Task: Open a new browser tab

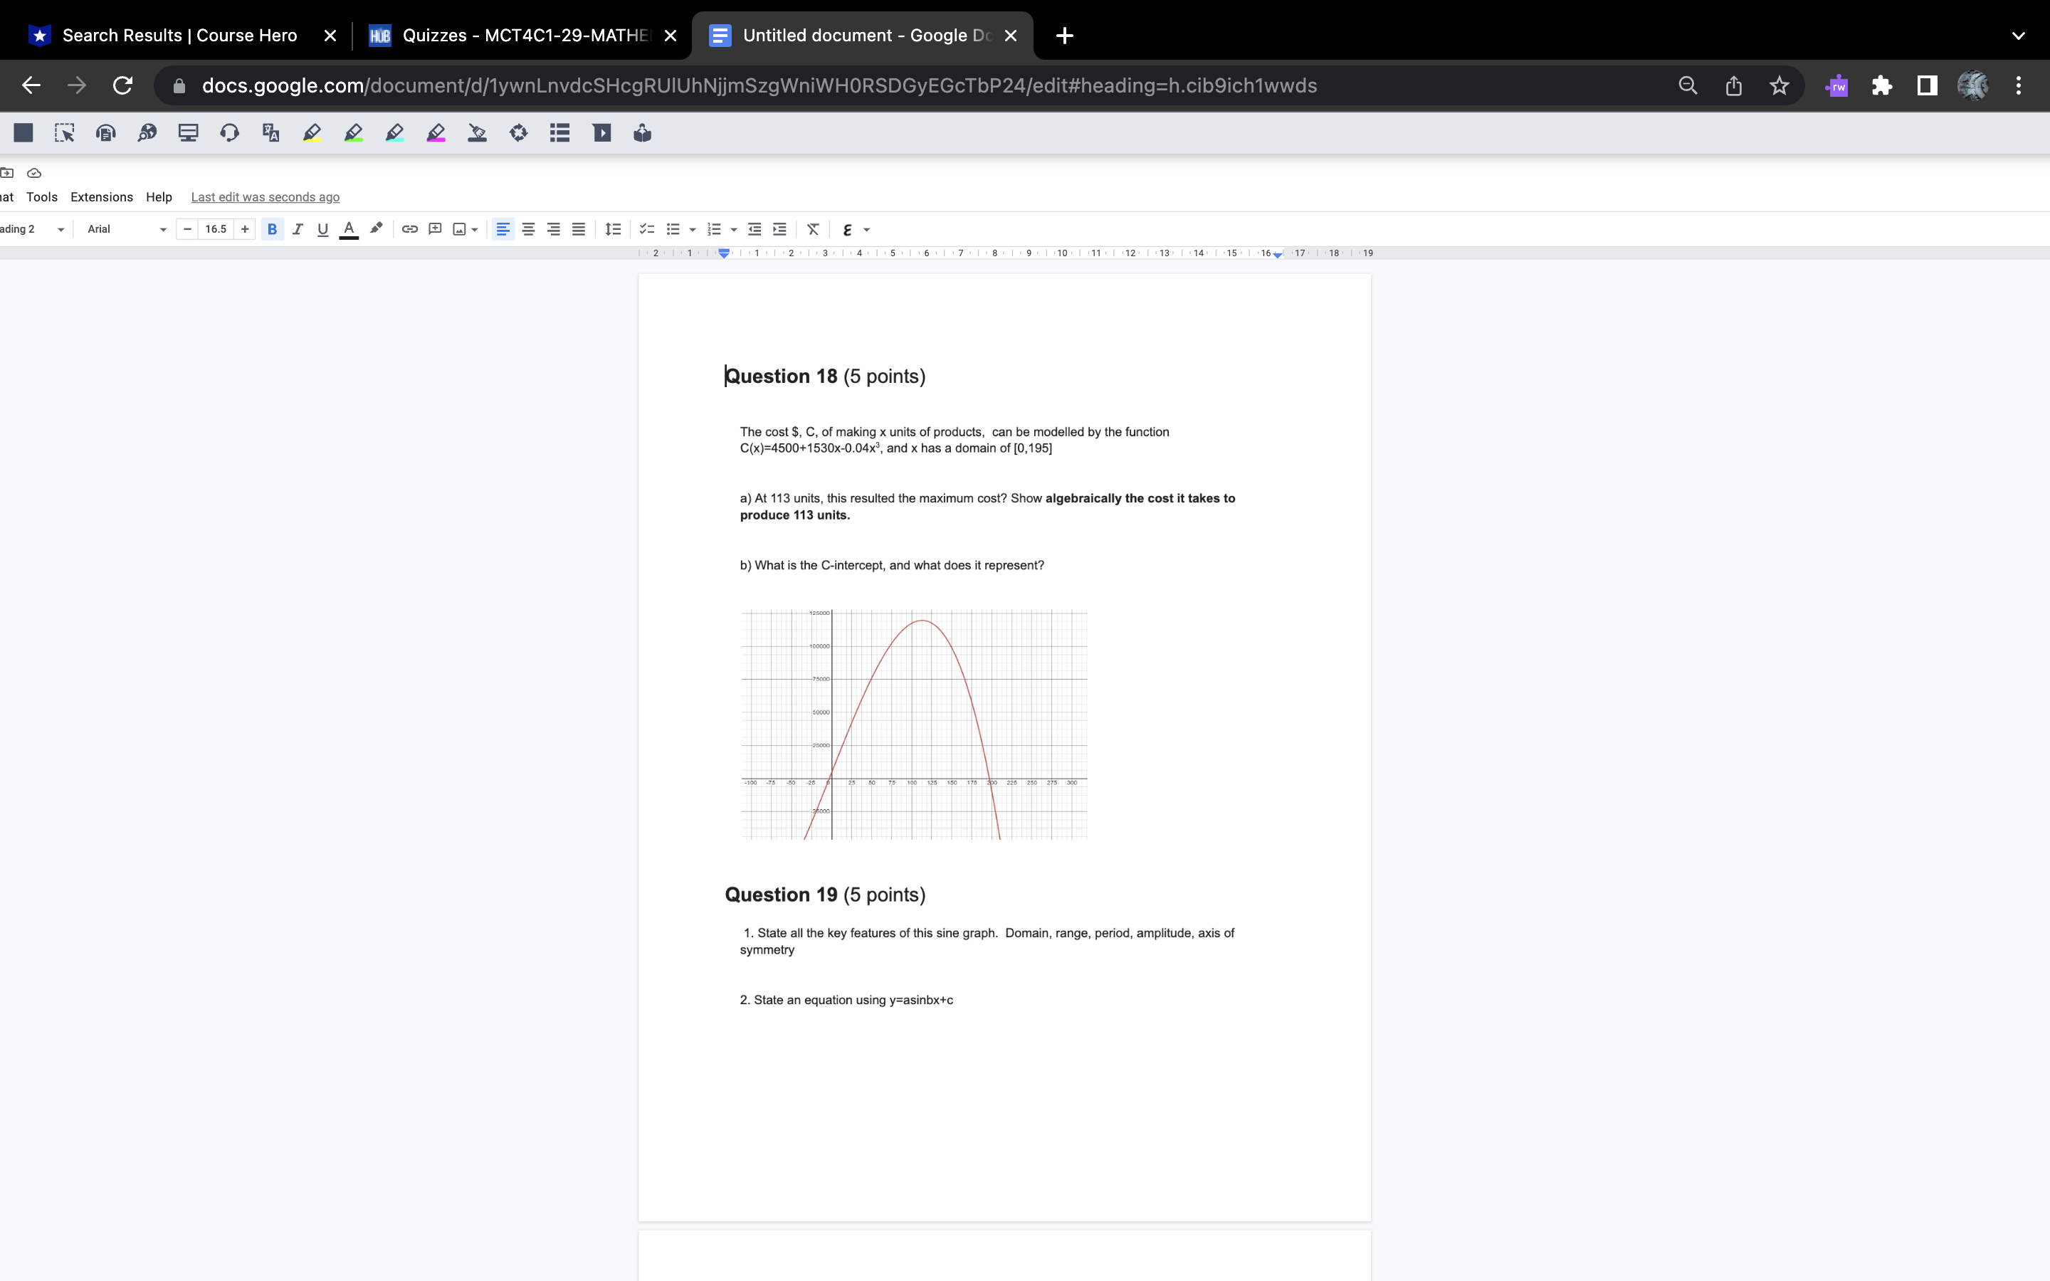Action: point(1063,36)
